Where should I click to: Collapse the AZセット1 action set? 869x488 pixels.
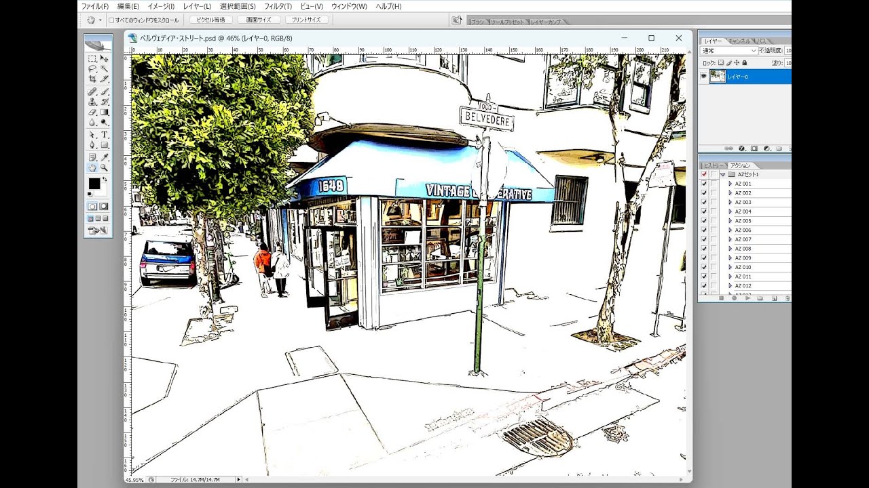tap(722, 174)
